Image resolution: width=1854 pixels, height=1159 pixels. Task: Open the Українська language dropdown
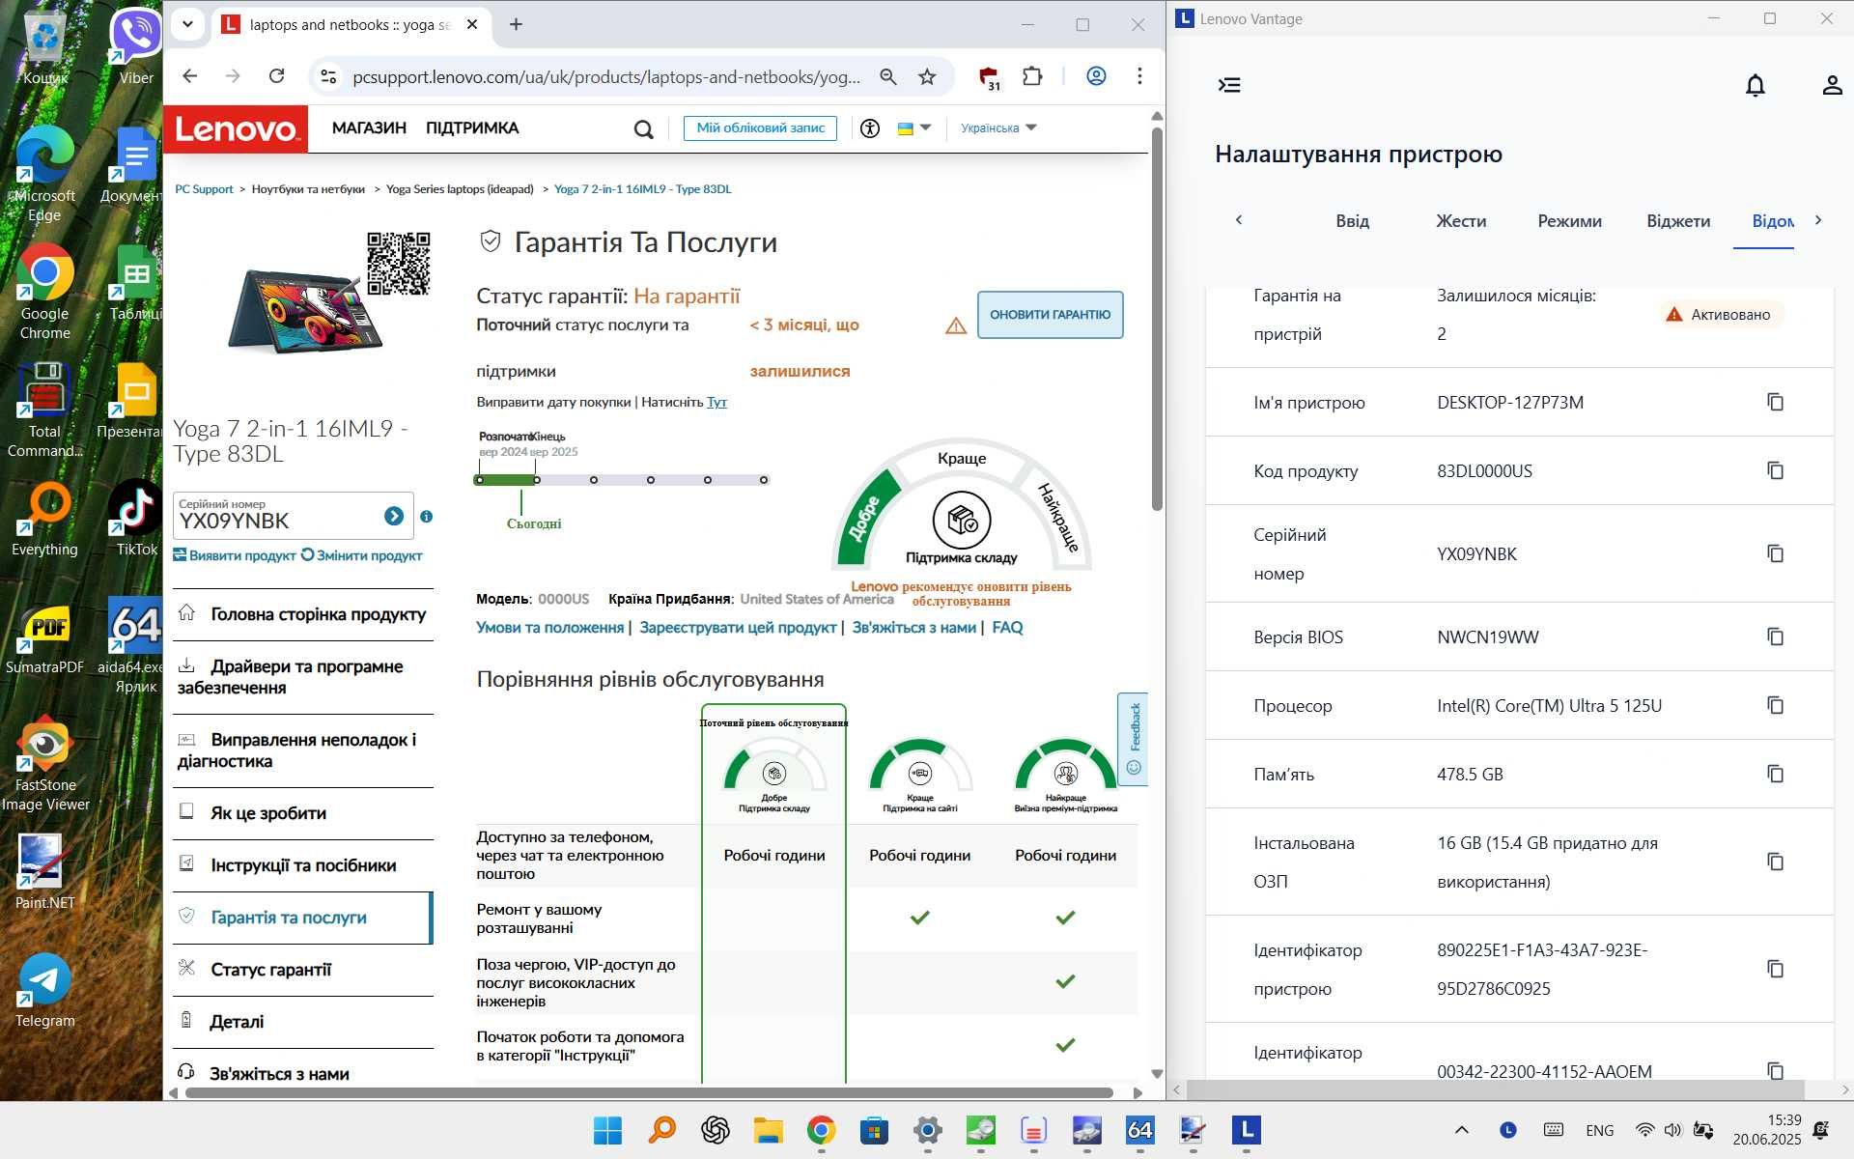click(x=998, y=127)
